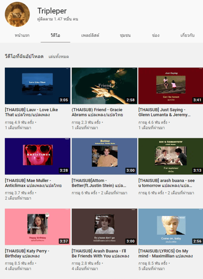Switch to the เพลย์ลิสต์ tab
This screenshot has width=203, height=279.
pyautogui.click(x=90, y=35)
